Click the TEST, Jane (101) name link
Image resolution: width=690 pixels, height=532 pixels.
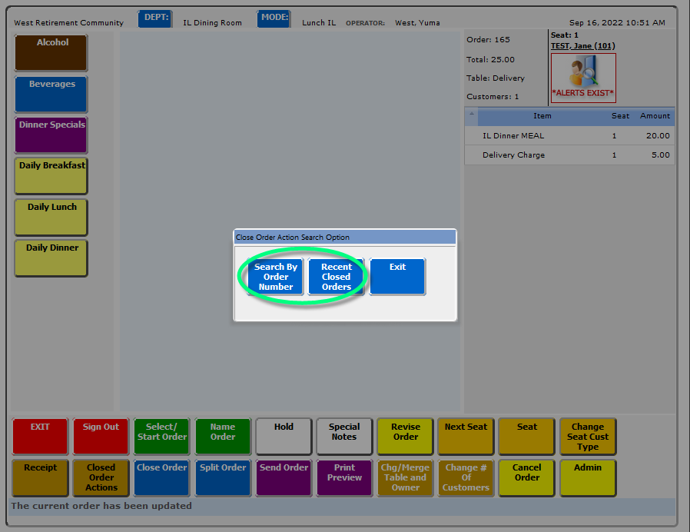(x=582, y=46)
